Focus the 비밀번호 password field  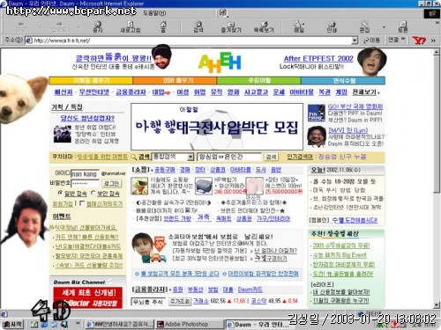85,183
